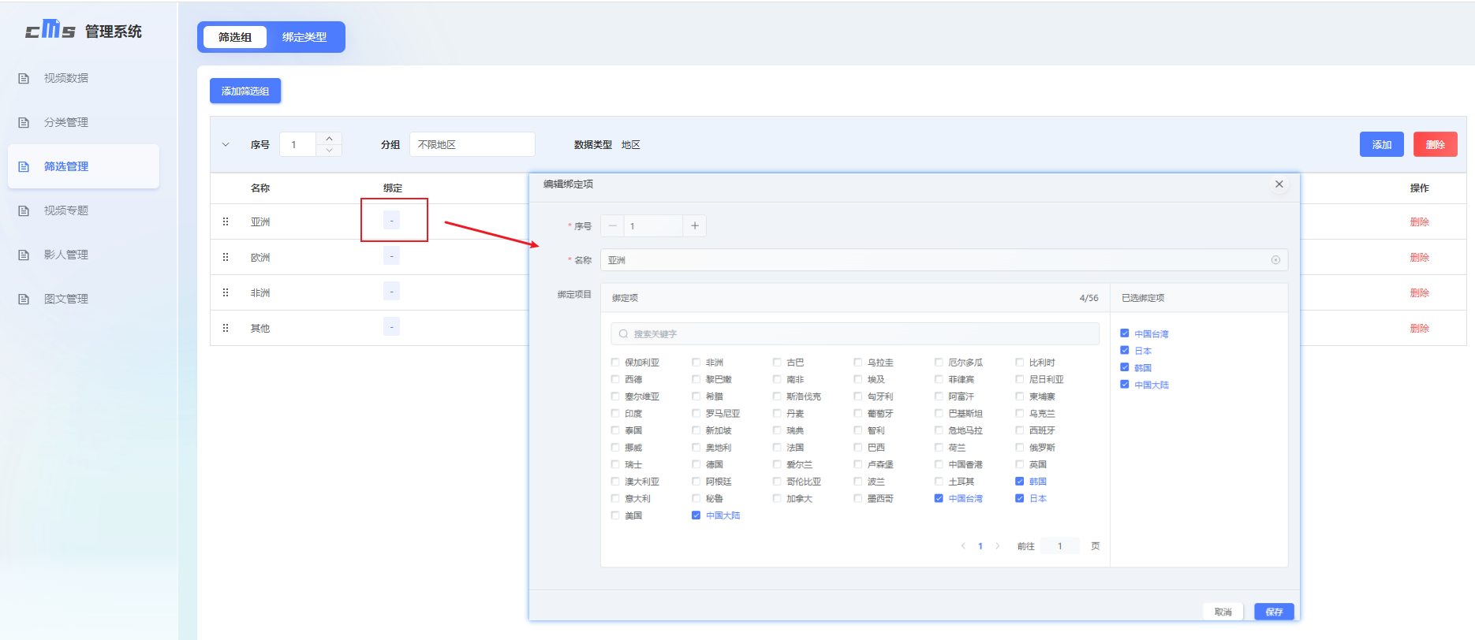Open 分类管理 in the sidebar

66,122
